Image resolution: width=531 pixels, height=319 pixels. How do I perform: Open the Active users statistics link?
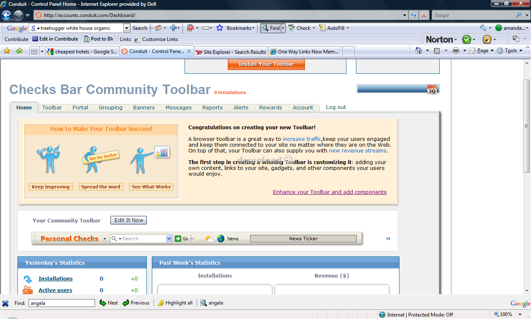(55, 290)
